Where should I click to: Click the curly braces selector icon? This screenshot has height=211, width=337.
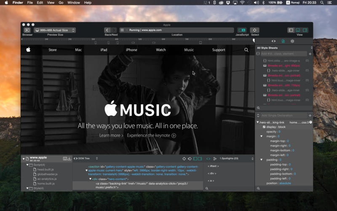[258, 54]
